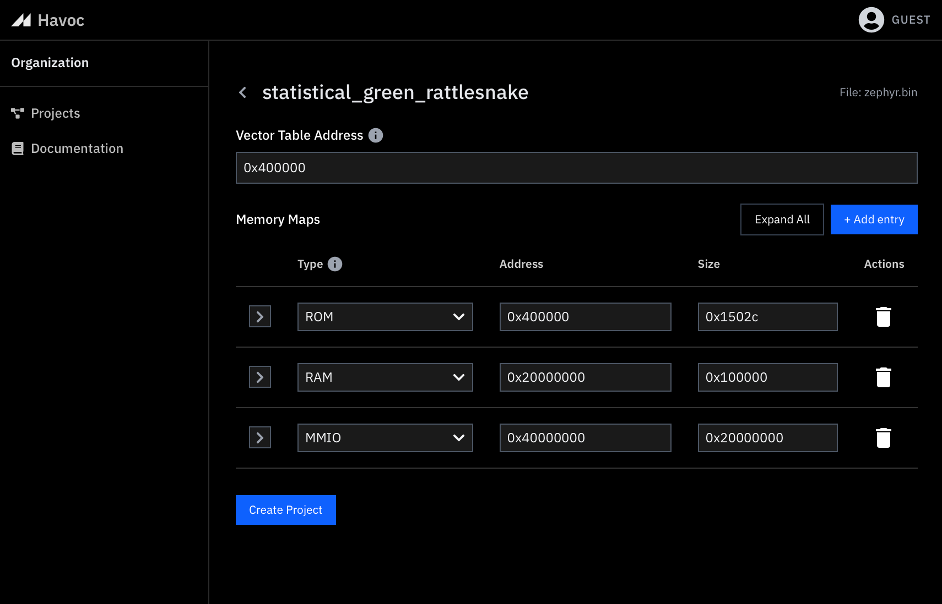Click the Expand All button
Screen dimensions: 942x604
pos(782,219)
